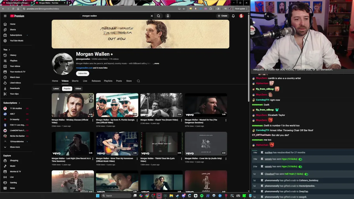Subscribe to Morgan Wallen channel

(82, 74)
